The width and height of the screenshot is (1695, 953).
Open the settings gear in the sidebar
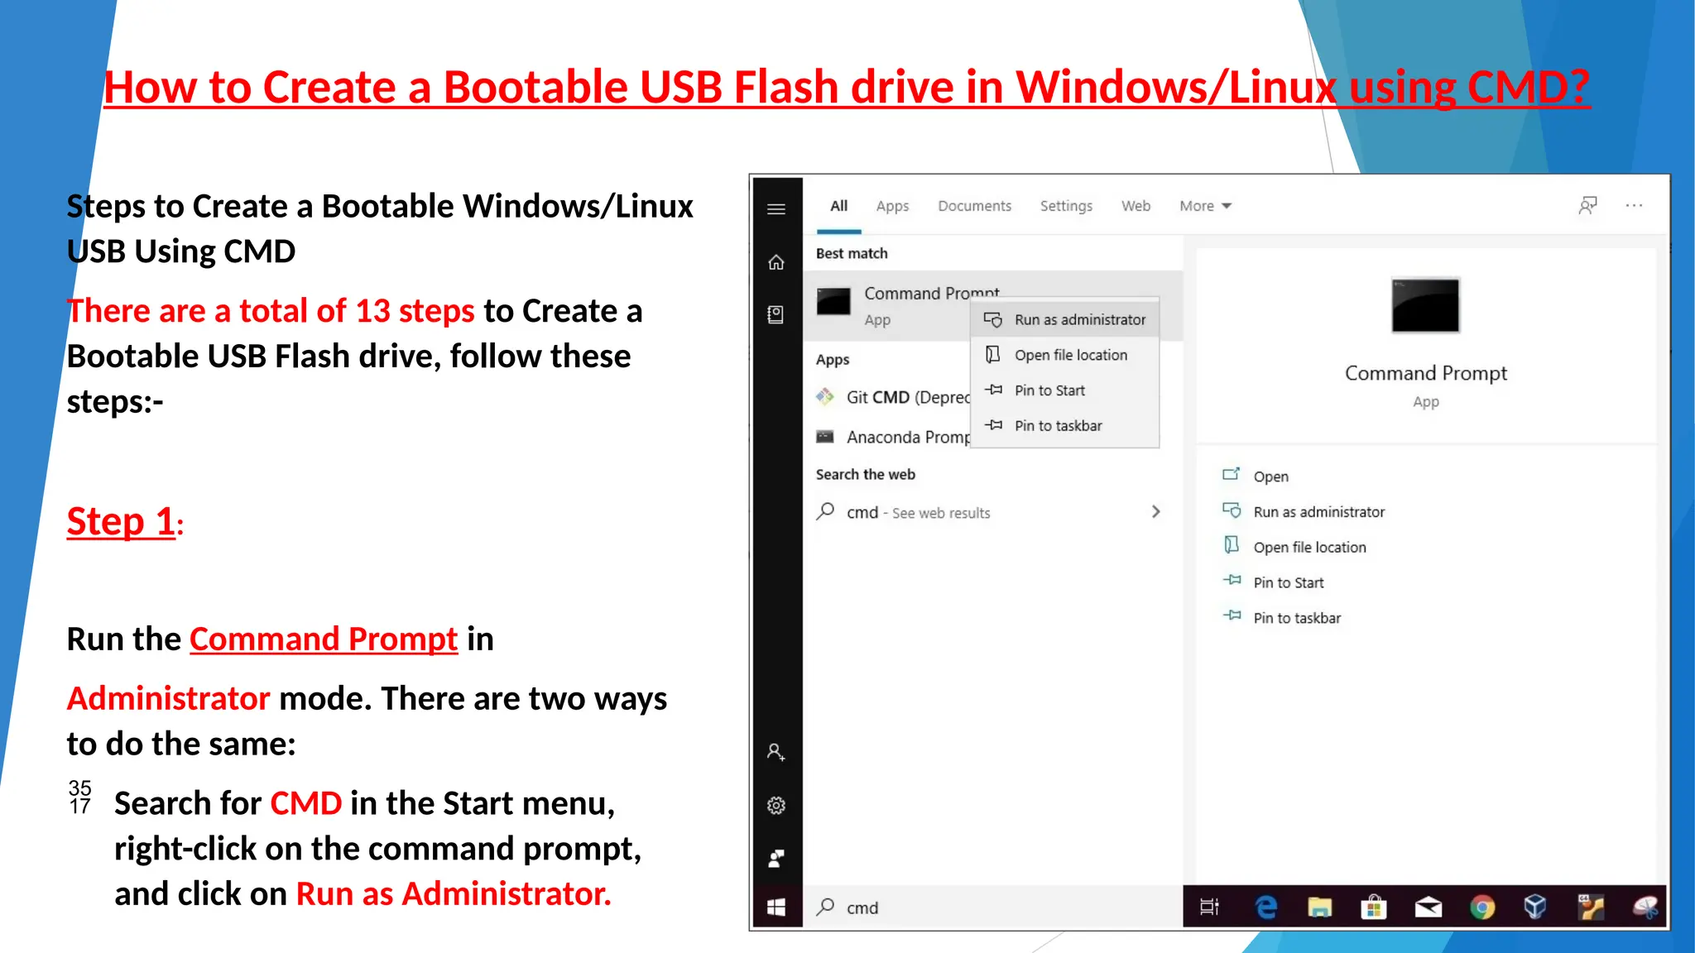(775, 805)
